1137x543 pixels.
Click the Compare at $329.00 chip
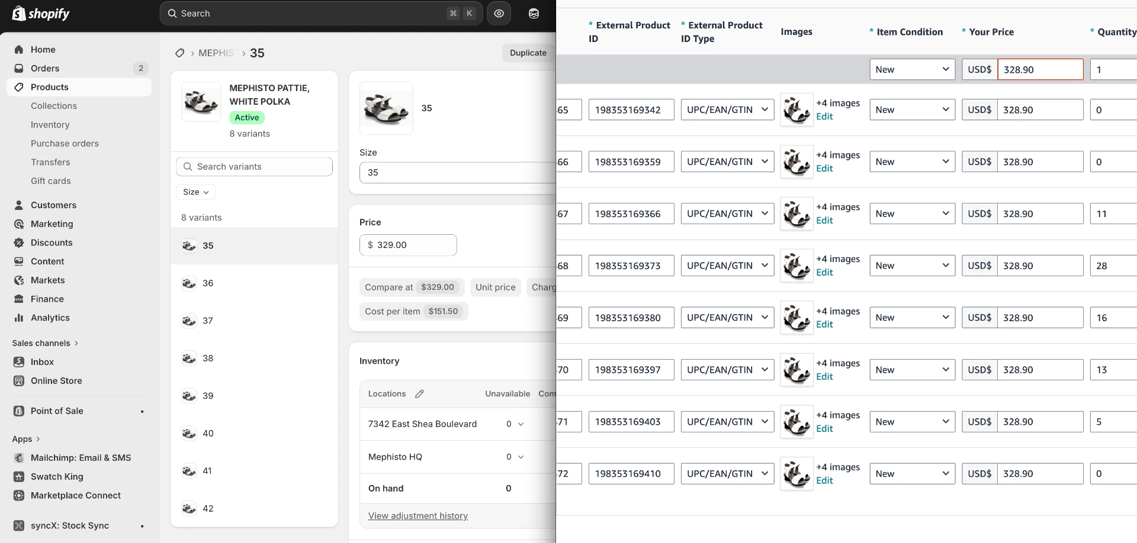coord(412,287)
